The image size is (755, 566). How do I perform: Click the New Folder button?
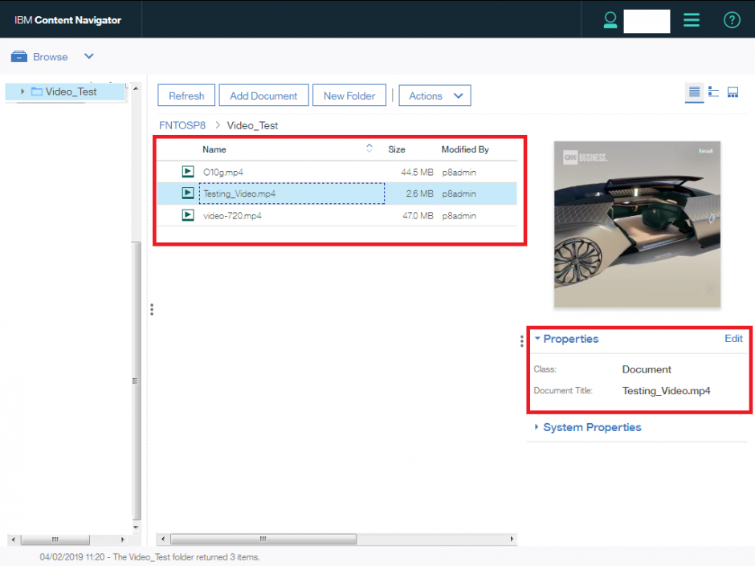[349, 95]
